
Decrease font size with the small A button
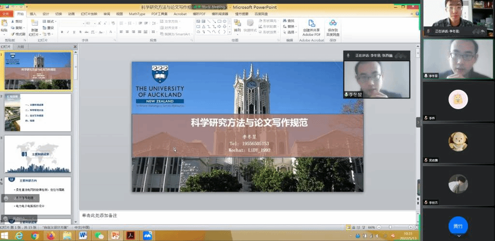click(x=105, y=23)
